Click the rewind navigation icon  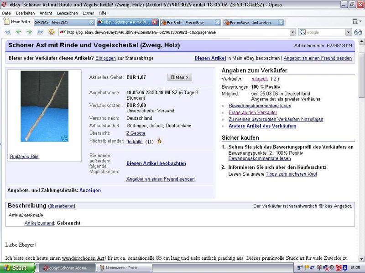[8, 32]
